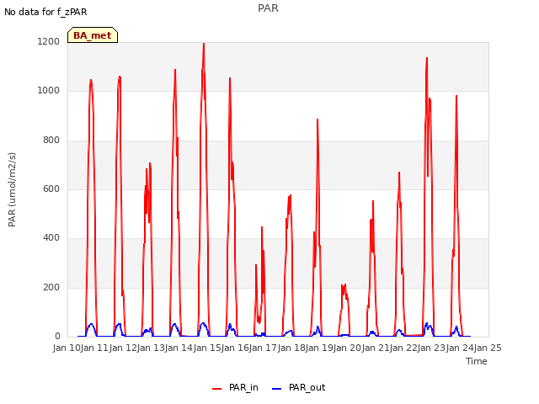Click the 'No data for f_zPAR' message
Image resolution: width=539 pixels, height=404 pixels.
click(45, 12)
